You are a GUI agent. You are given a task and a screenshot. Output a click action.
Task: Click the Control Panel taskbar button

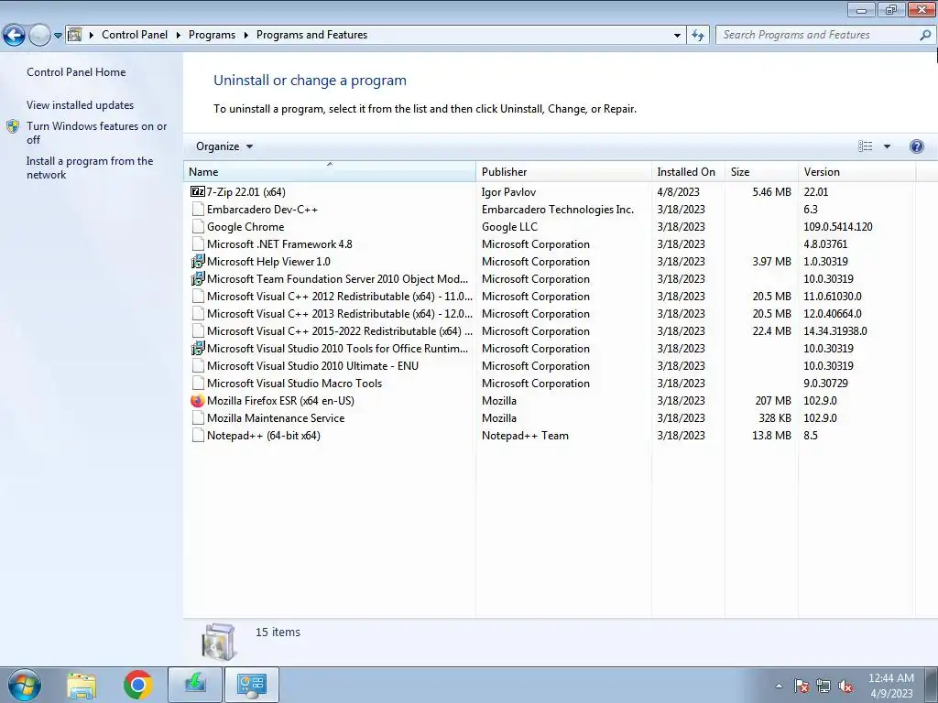coord(251,685)
